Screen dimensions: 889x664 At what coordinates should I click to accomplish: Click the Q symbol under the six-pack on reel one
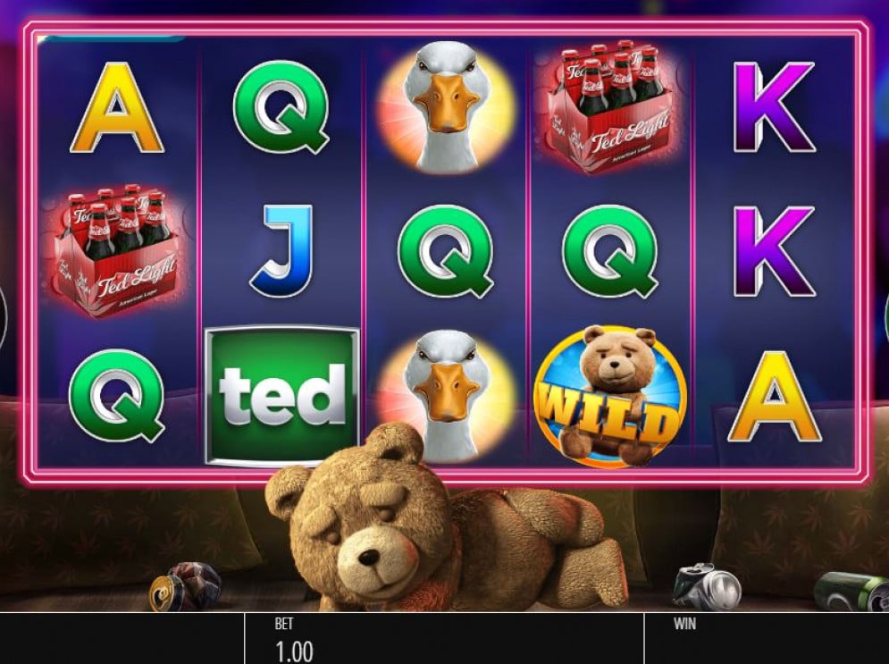[x=117, y=396]
